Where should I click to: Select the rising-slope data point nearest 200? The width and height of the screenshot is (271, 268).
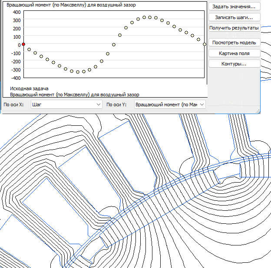[126, 28]
